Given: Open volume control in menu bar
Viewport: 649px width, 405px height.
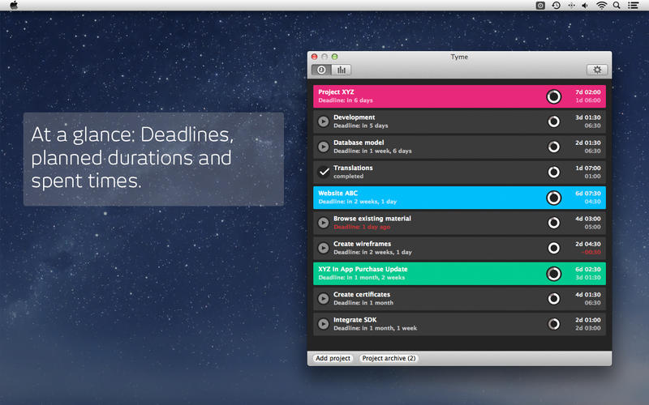Looking at the screenshot, I should pos(585,6).
